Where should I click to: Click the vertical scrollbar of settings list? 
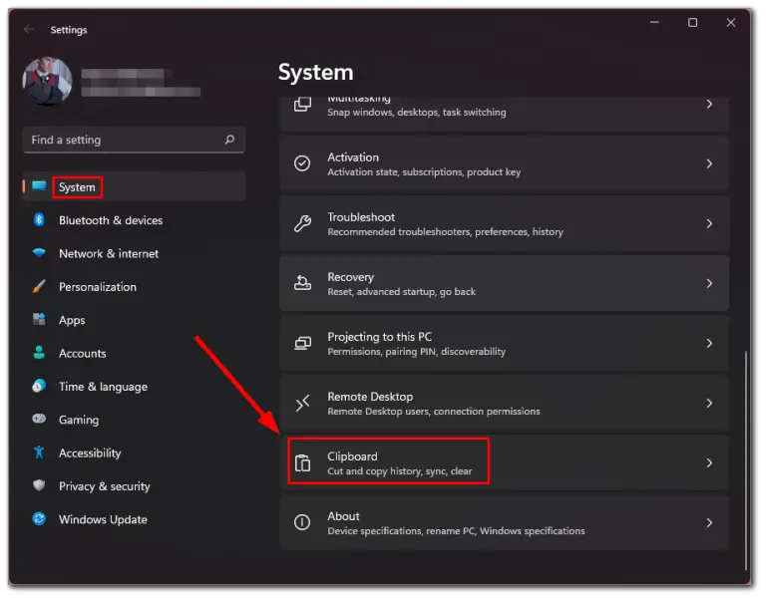click(x=745, y=460)
